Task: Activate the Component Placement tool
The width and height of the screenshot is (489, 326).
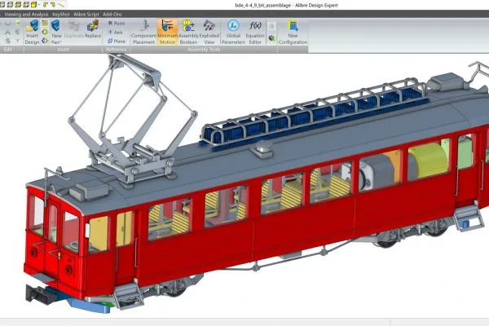Action: 143,32
